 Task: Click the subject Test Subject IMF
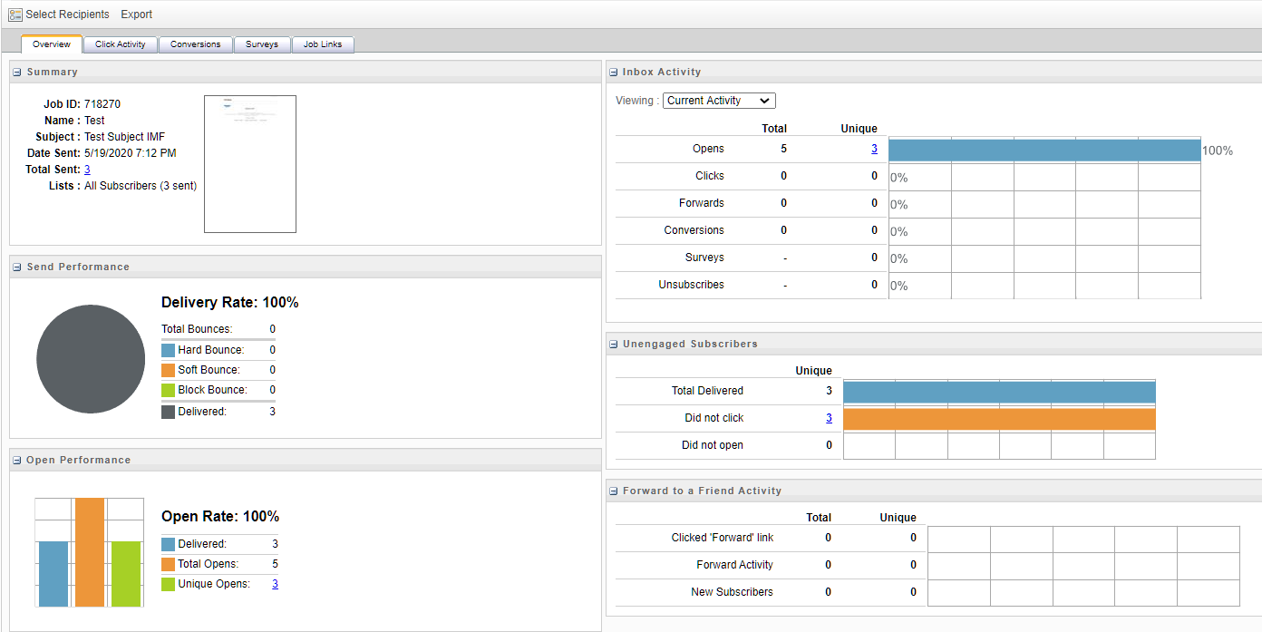click(x=125, y=137)
